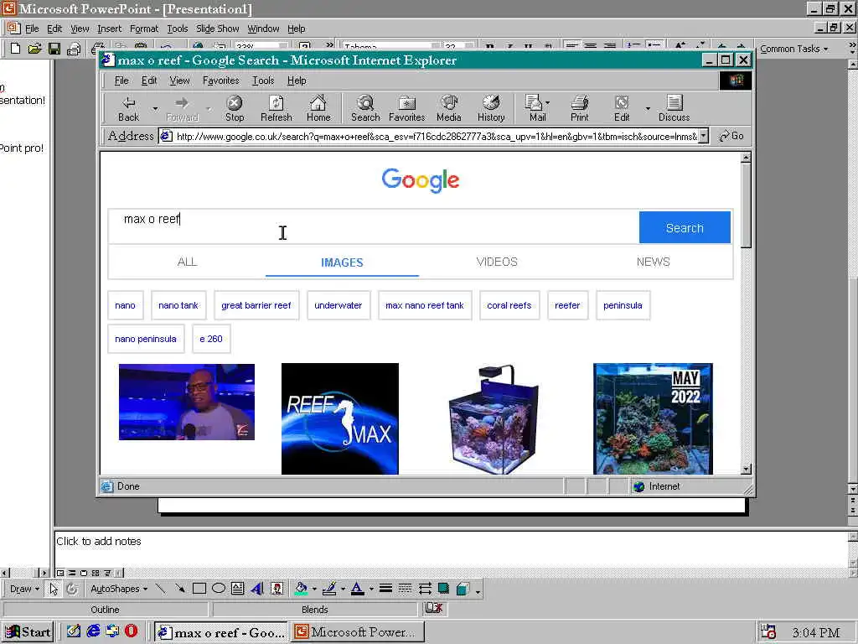This screenshot has width=858, height=644.
Task: Insert WordArt from drawing toolbar
Action: pos(257,589)
